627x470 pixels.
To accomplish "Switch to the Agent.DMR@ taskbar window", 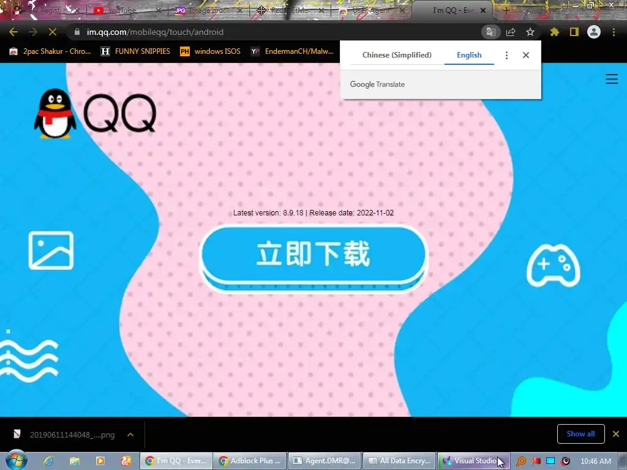I will coord(325,461).
